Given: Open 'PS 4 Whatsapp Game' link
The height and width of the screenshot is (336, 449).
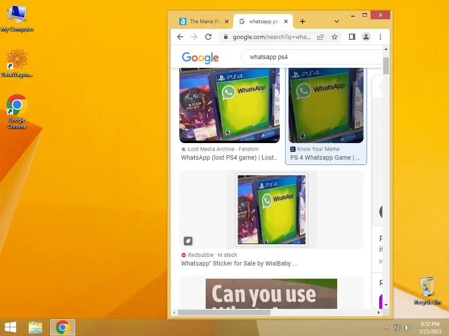Looking at the screenshot, I should (325, 157).
